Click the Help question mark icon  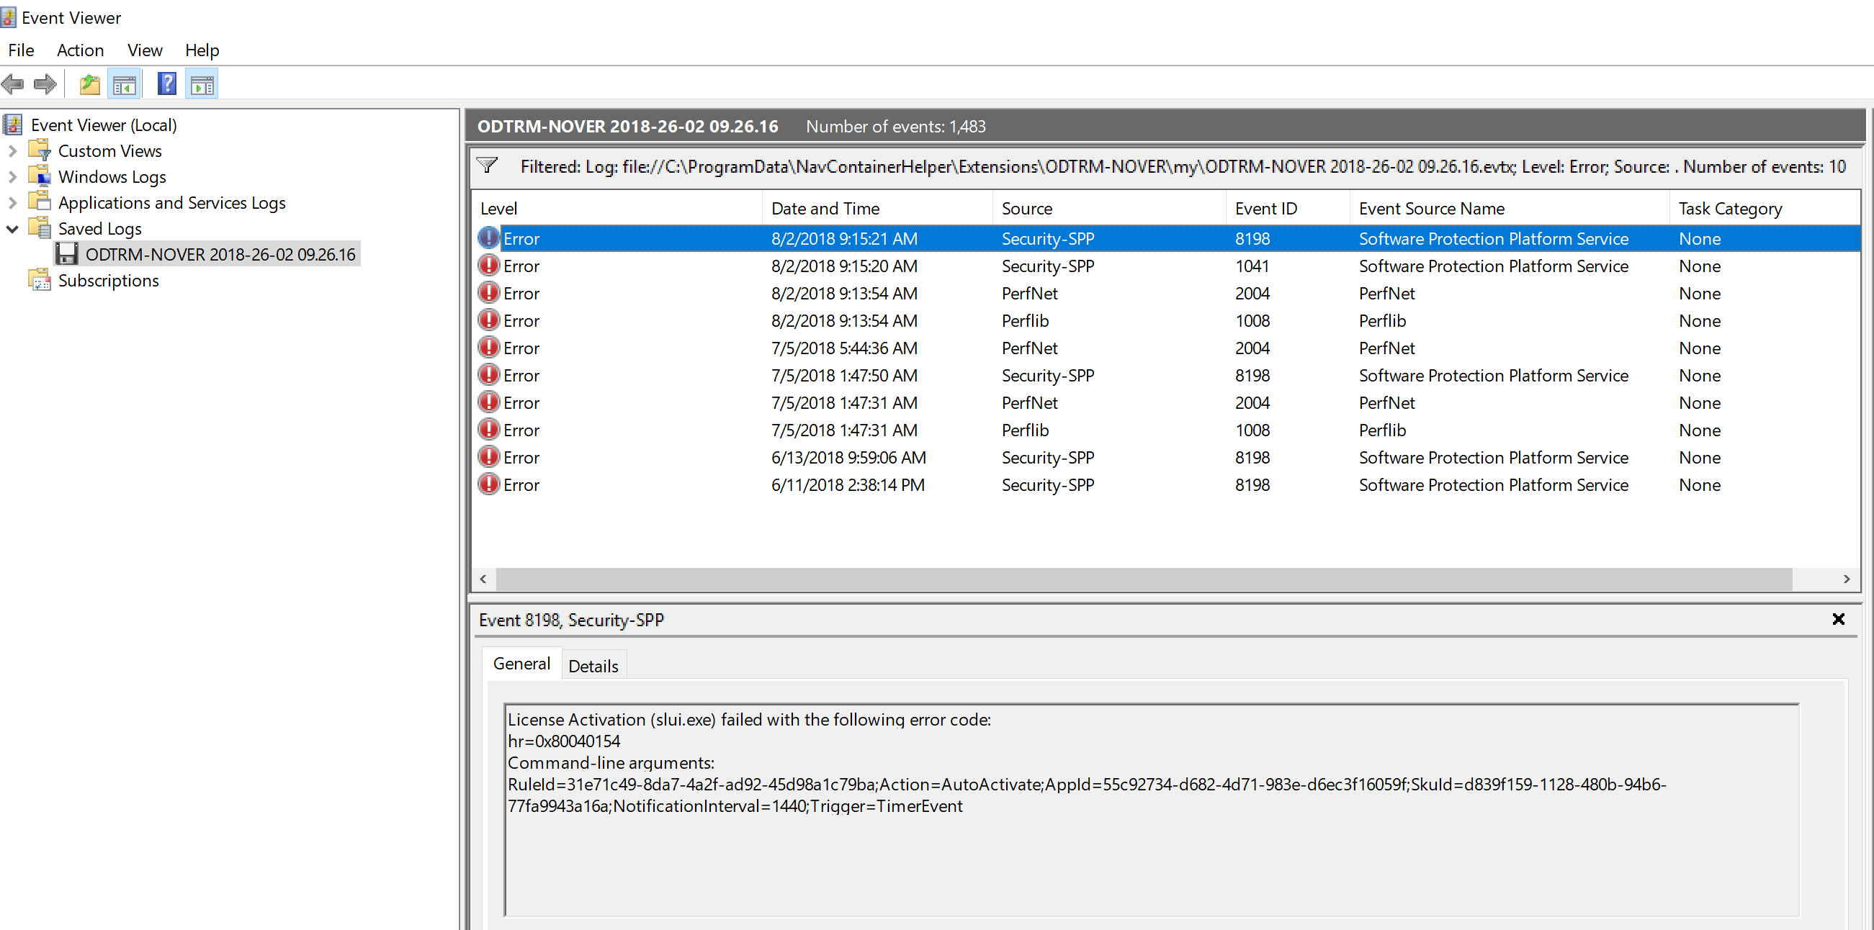coord(166,83)
